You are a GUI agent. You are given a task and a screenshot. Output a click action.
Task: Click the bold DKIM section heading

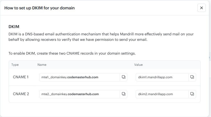14,27
